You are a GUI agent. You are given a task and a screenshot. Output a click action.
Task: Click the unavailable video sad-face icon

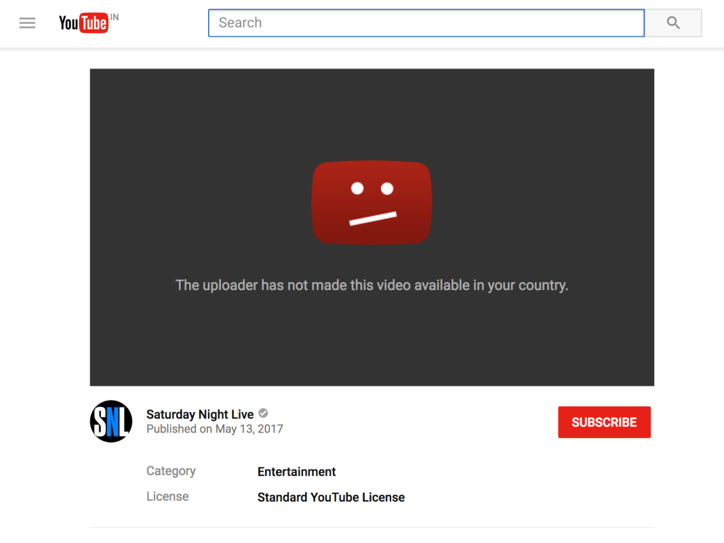point(371,202)
